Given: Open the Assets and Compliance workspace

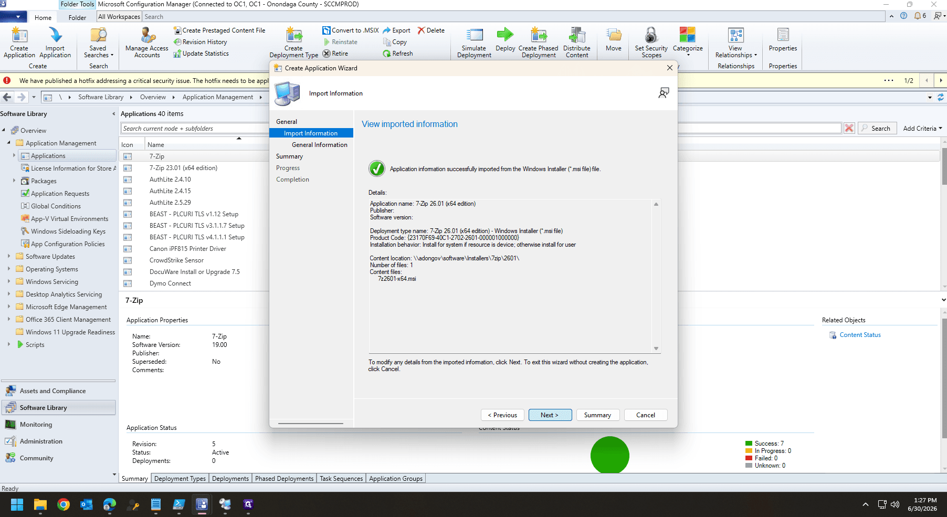Looking at the screenshot, I should pos(59,391).
